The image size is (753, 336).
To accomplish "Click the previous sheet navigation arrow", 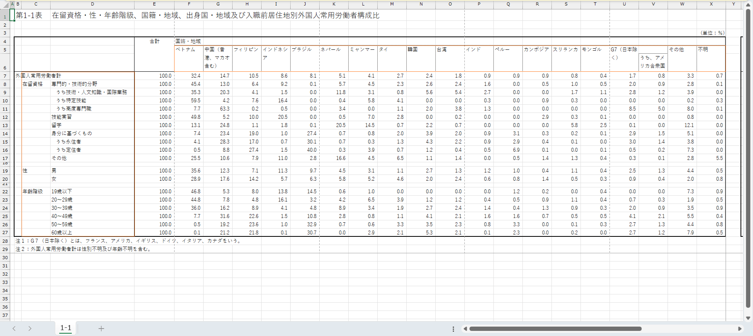I will (x=14, y=329).
